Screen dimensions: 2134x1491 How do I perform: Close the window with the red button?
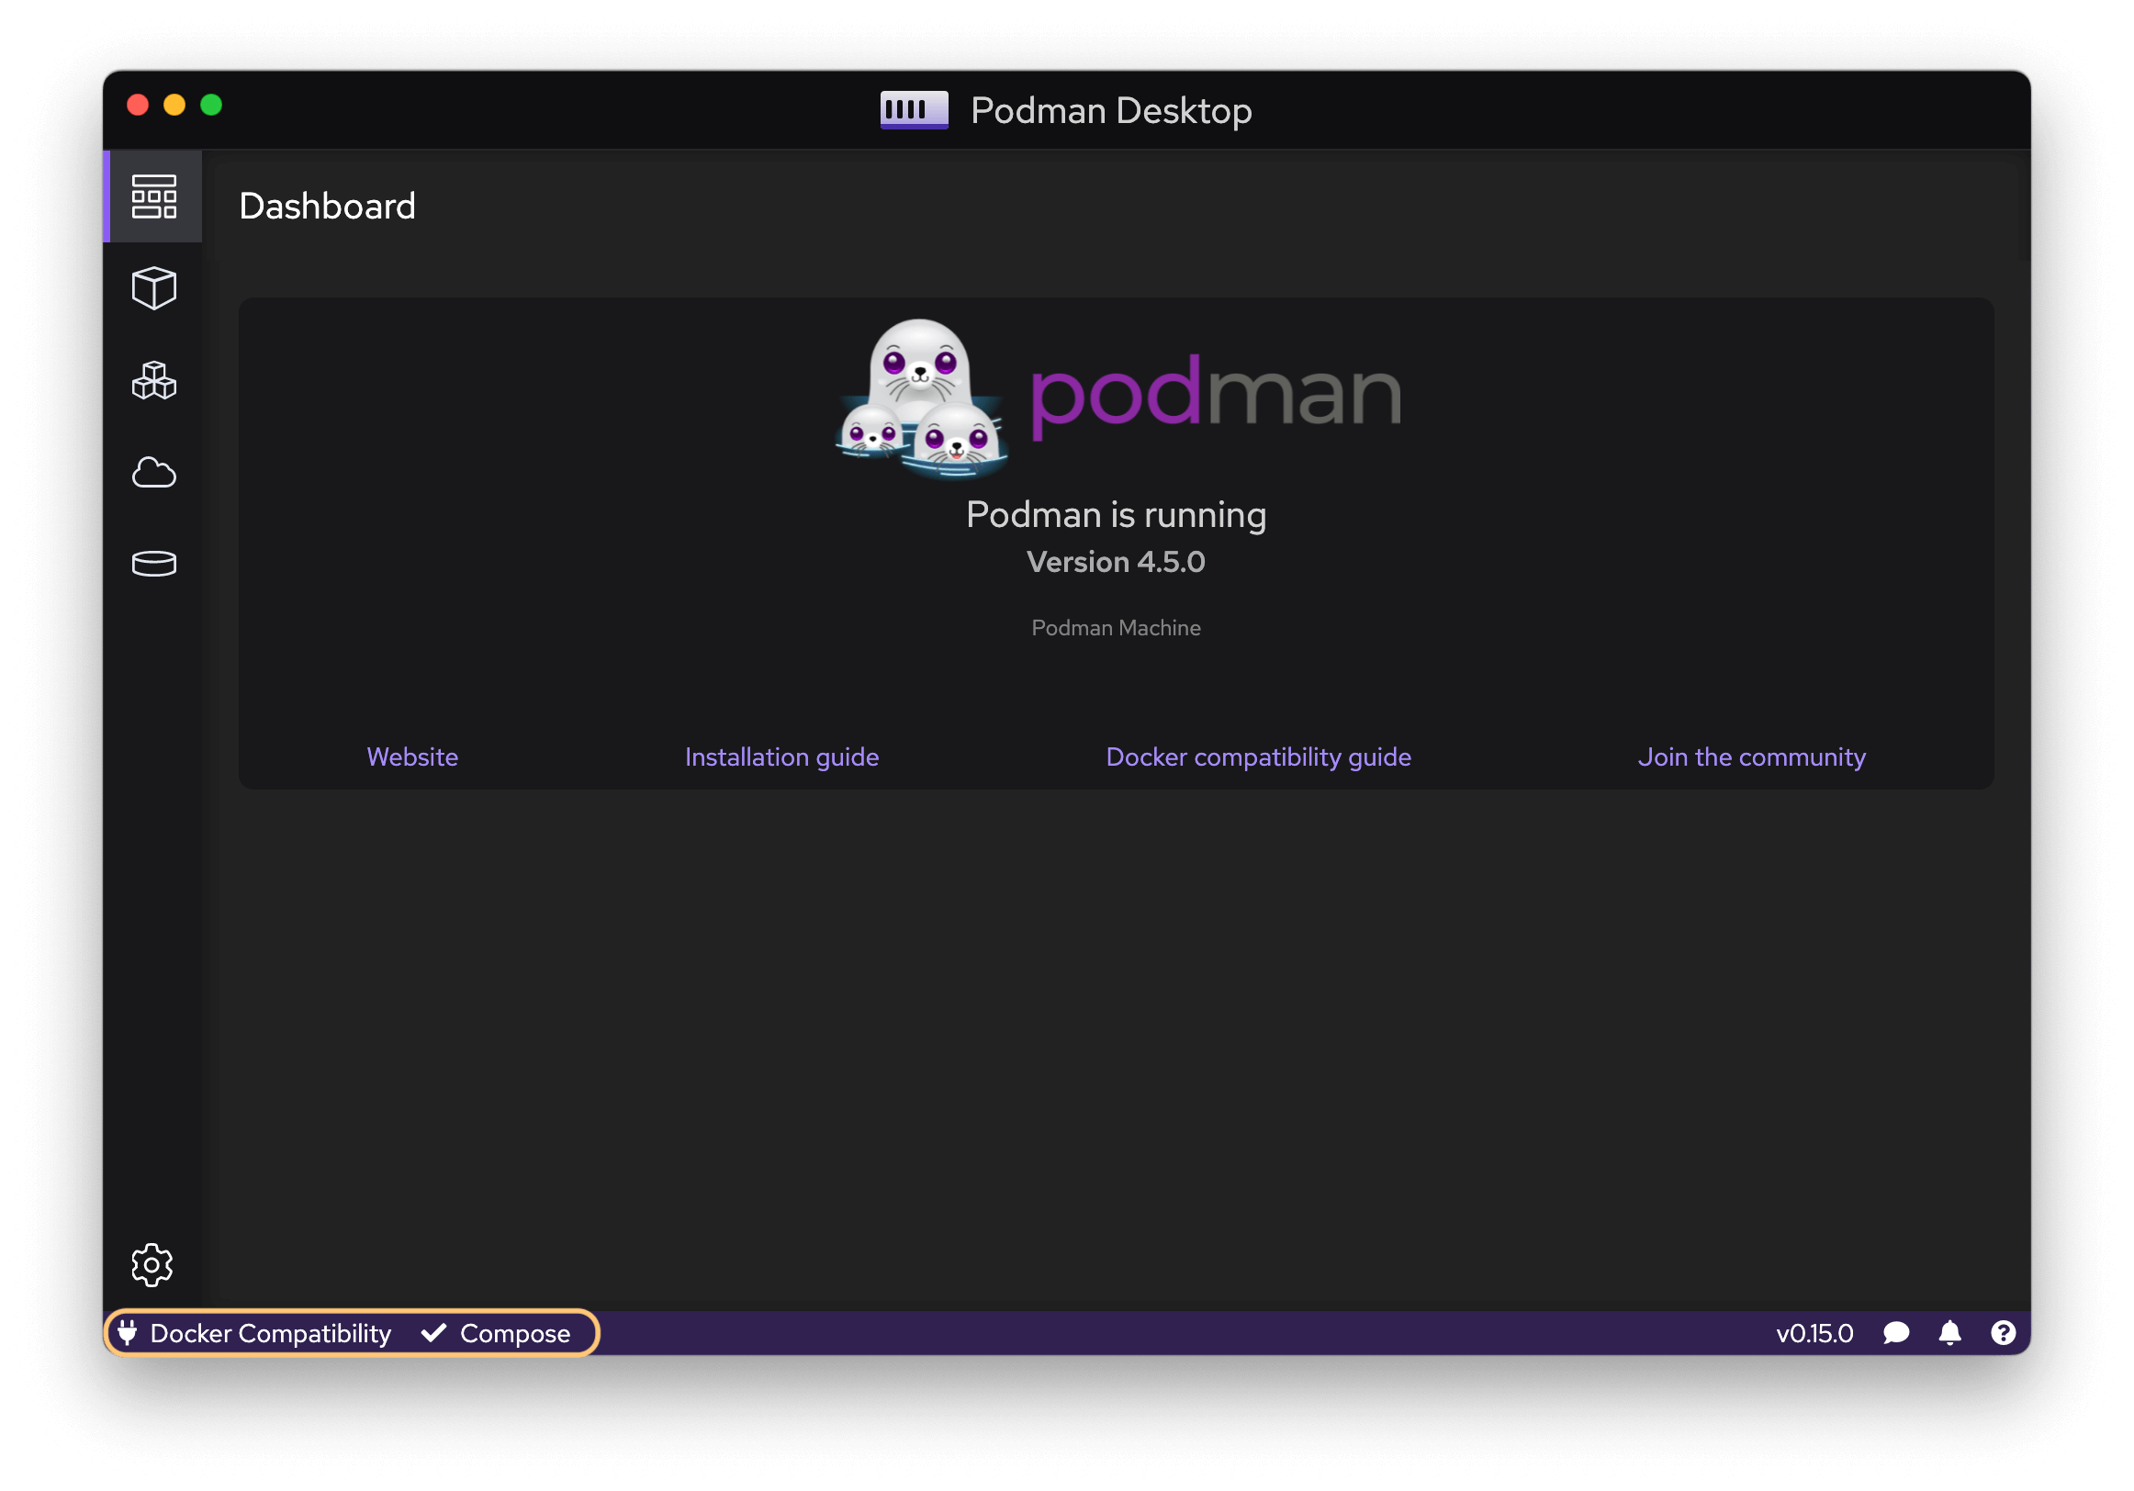[138, 104]
